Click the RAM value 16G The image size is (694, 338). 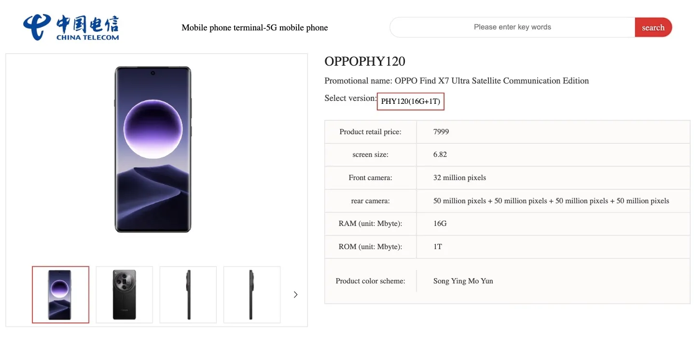(440, 224)
